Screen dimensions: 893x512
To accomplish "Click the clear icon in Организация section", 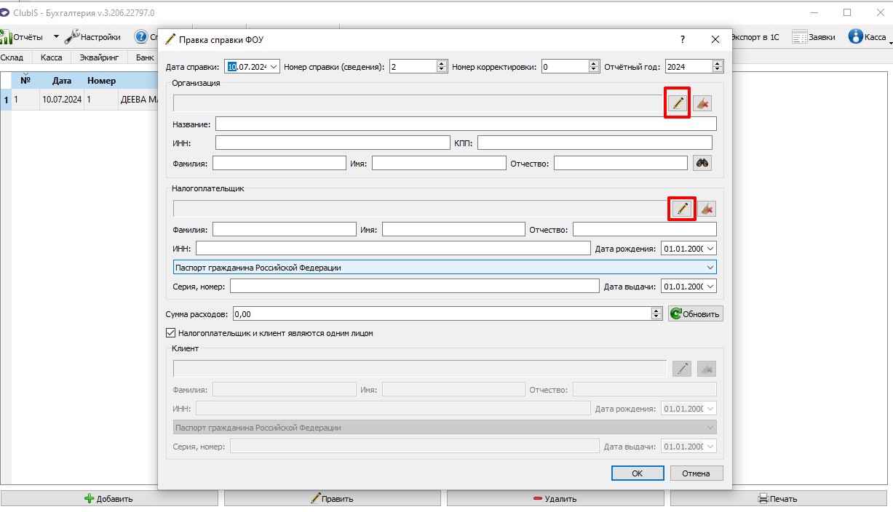I will click(702, 104).
